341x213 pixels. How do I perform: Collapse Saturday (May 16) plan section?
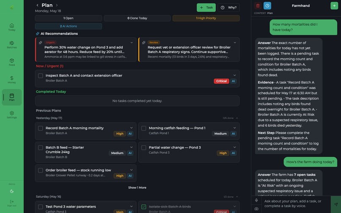tap(237, 197)
